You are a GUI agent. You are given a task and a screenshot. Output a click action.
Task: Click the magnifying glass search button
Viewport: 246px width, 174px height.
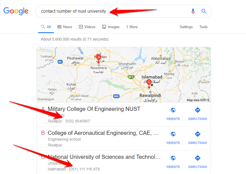pyautogui.click(x=204, y=11)
